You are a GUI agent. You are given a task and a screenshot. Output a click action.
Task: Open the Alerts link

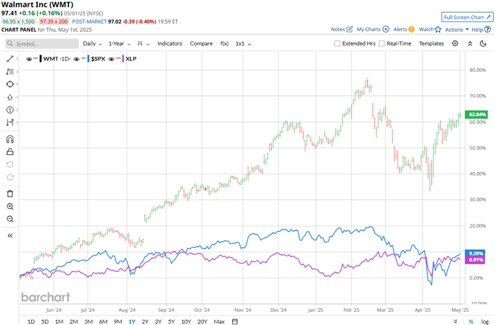click(404, 29)
